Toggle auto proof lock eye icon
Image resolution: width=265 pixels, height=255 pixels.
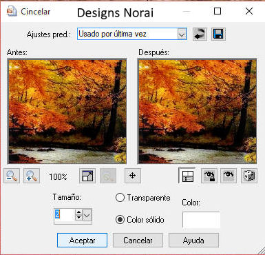(x=209, y=176)
